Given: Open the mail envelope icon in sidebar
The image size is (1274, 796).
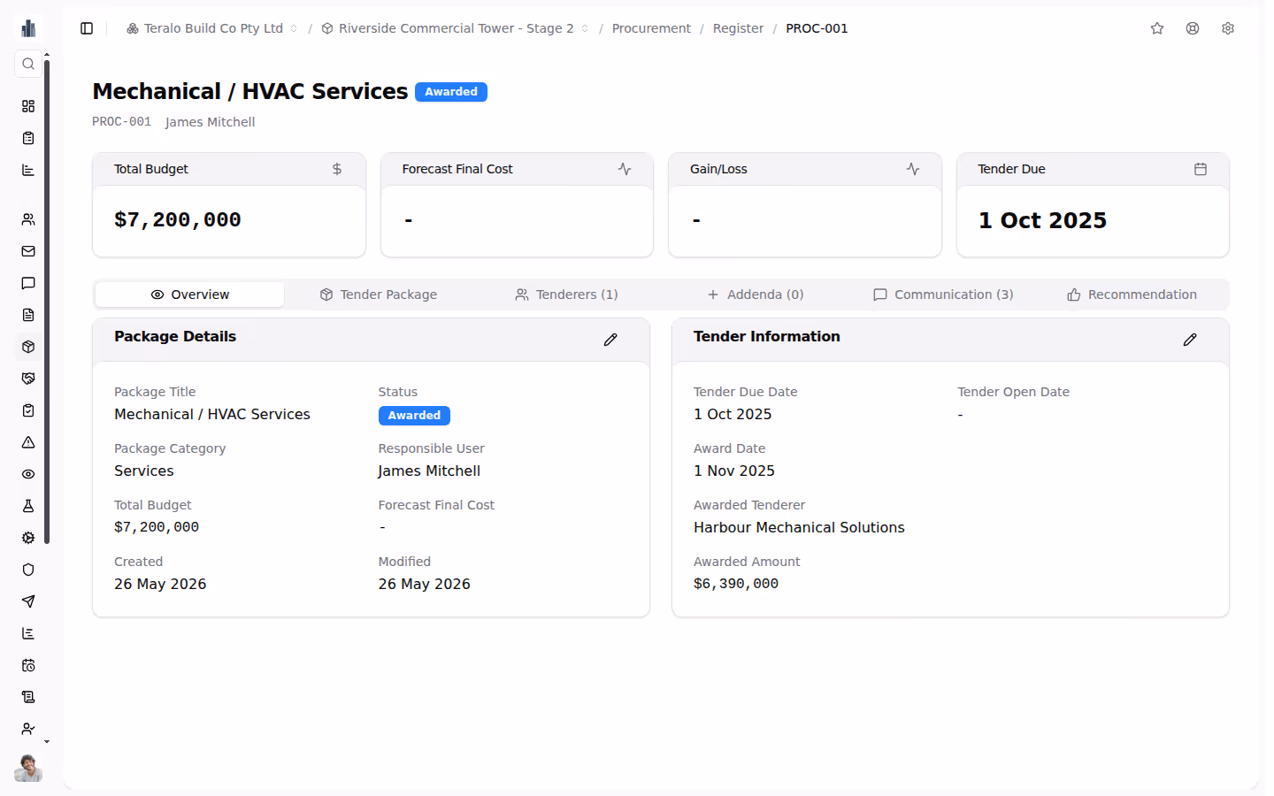Looking at the screenshot, I should [x=28, y=251].
